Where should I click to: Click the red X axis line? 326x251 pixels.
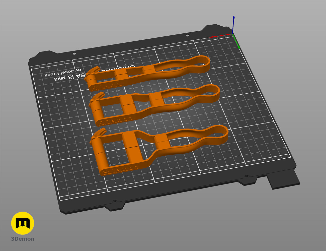pos(221,36)
